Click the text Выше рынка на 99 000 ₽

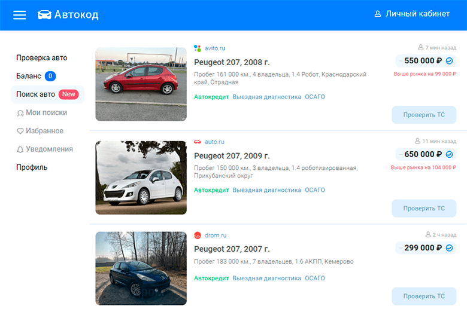coord(425,74)
